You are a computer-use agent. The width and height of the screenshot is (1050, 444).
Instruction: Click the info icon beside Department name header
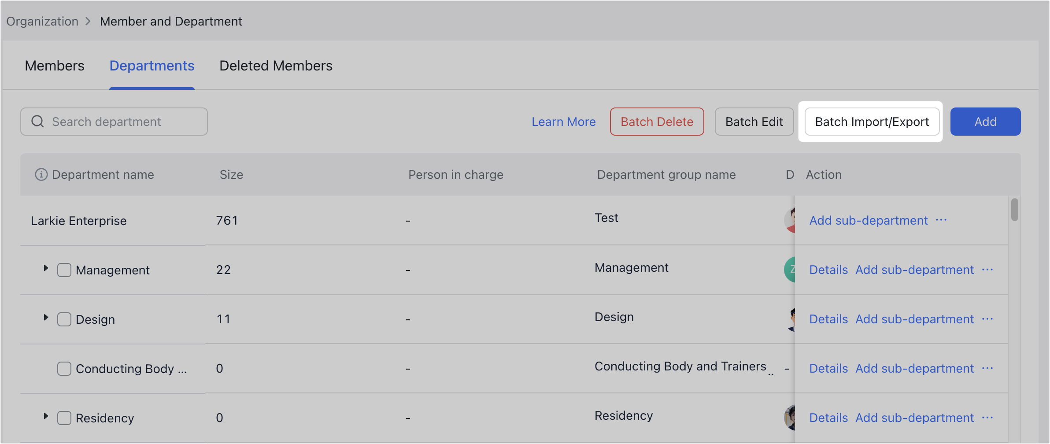[x=40, y=174]
